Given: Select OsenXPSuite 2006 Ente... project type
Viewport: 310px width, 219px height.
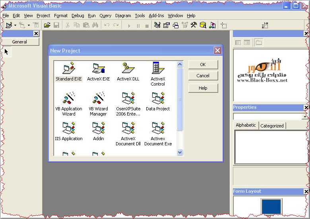Looking at the screenshot, I should click(128, 104).
